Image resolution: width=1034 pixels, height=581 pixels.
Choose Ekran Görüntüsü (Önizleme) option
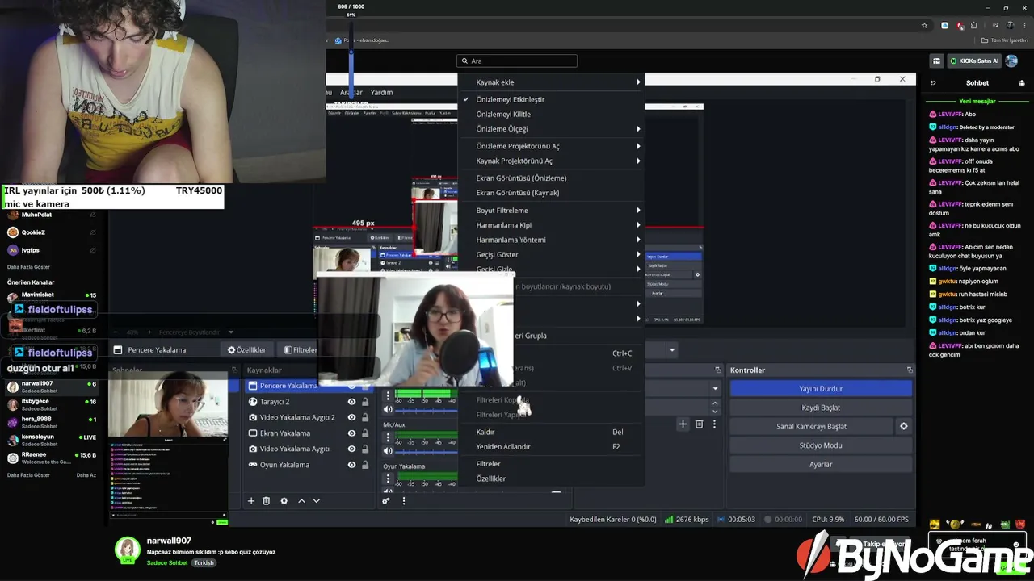pos(551,178)
